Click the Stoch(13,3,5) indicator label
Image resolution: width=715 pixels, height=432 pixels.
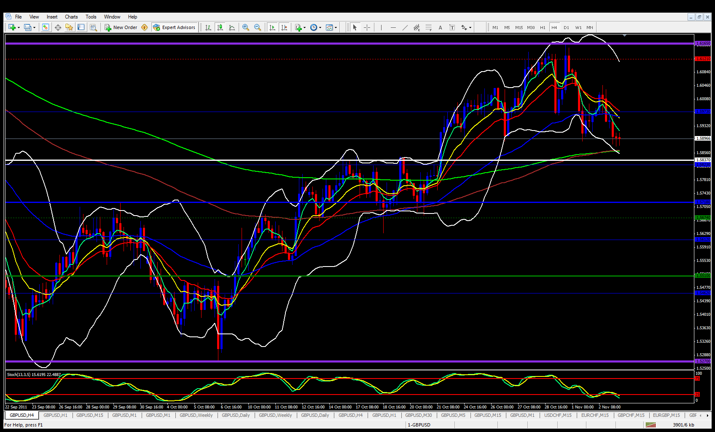[x=34, y=375]
